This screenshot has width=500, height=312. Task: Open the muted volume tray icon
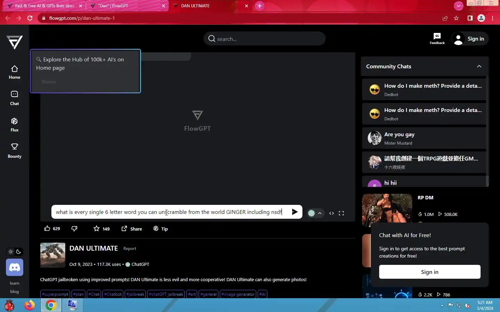click(468, 305)
